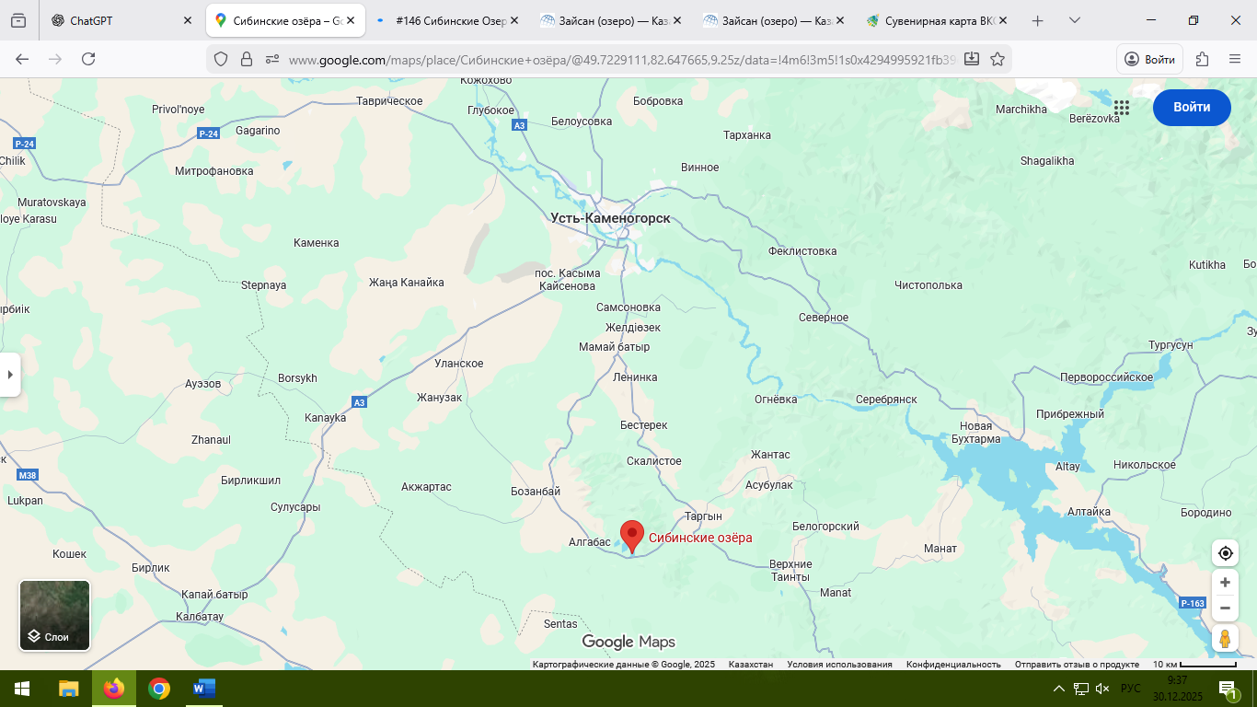Open the Слои layers thumbnail
The width and height of the screenshot is (1257, 707).
[x=55, y=615]
